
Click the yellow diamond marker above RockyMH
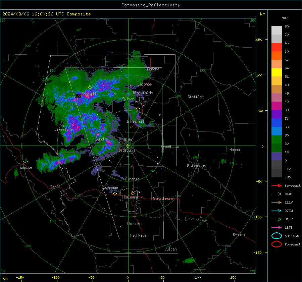pyautogui.click(x=90, y=88)
